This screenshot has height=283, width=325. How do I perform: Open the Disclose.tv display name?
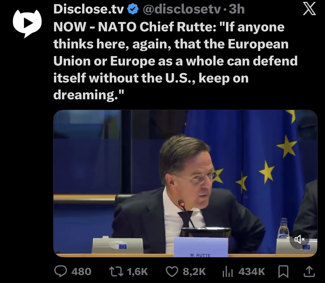coord(88,9)
